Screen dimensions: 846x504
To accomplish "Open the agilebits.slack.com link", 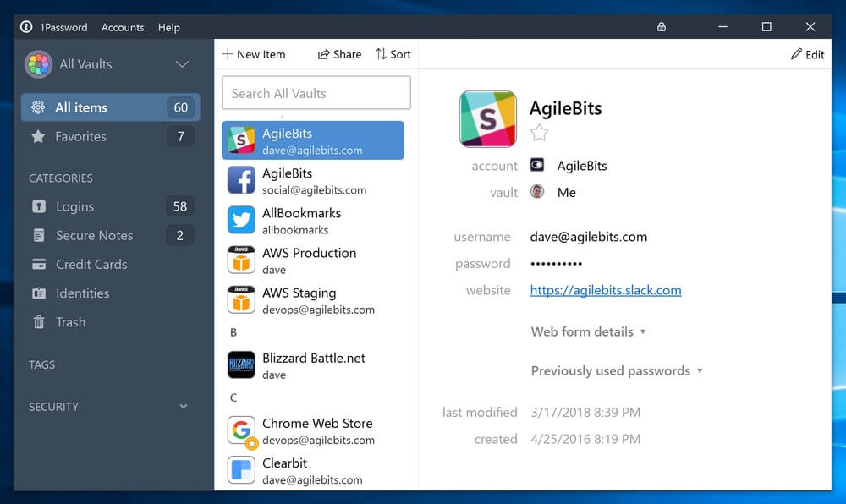I will (606, 290).
